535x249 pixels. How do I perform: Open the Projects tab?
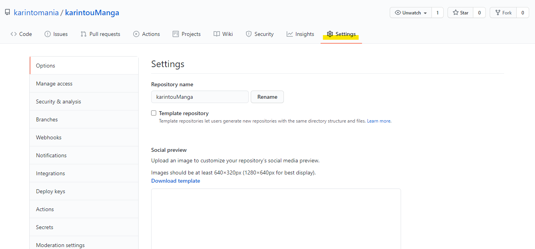click(x=187, y=34)
